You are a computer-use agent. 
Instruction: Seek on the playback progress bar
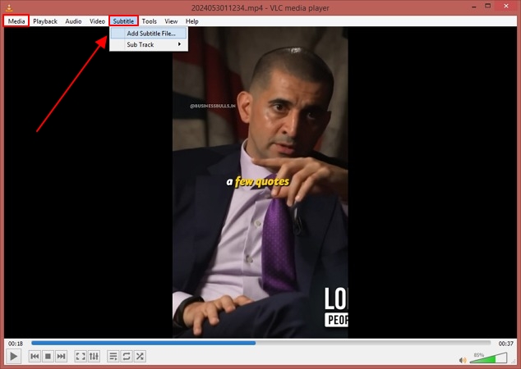(x=260, y=344)
